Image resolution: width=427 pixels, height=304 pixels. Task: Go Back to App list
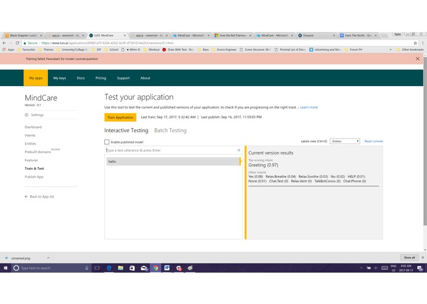click(39, 196)
